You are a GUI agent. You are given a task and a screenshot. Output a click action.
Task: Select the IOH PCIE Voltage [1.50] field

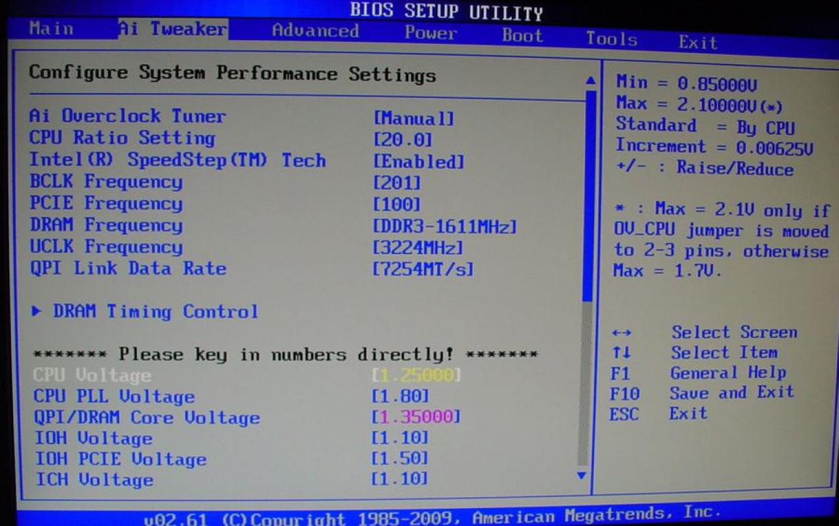(400, 458)
